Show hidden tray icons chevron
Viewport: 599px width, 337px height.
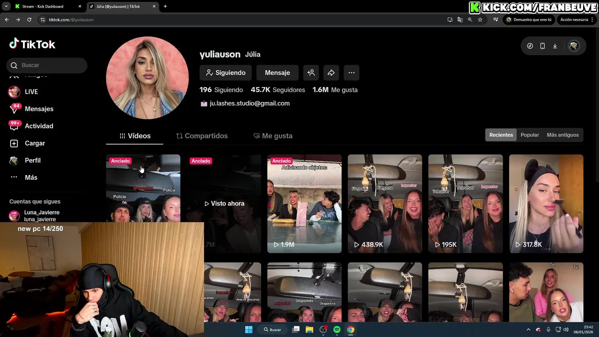click(x=528, y=330)
